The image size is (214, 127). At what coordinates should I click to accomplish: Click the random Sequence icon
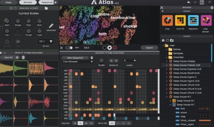coord(193,20)
